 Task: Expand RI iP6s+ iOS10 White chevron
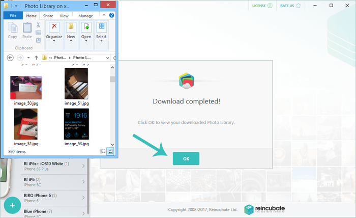click(83, 166)
